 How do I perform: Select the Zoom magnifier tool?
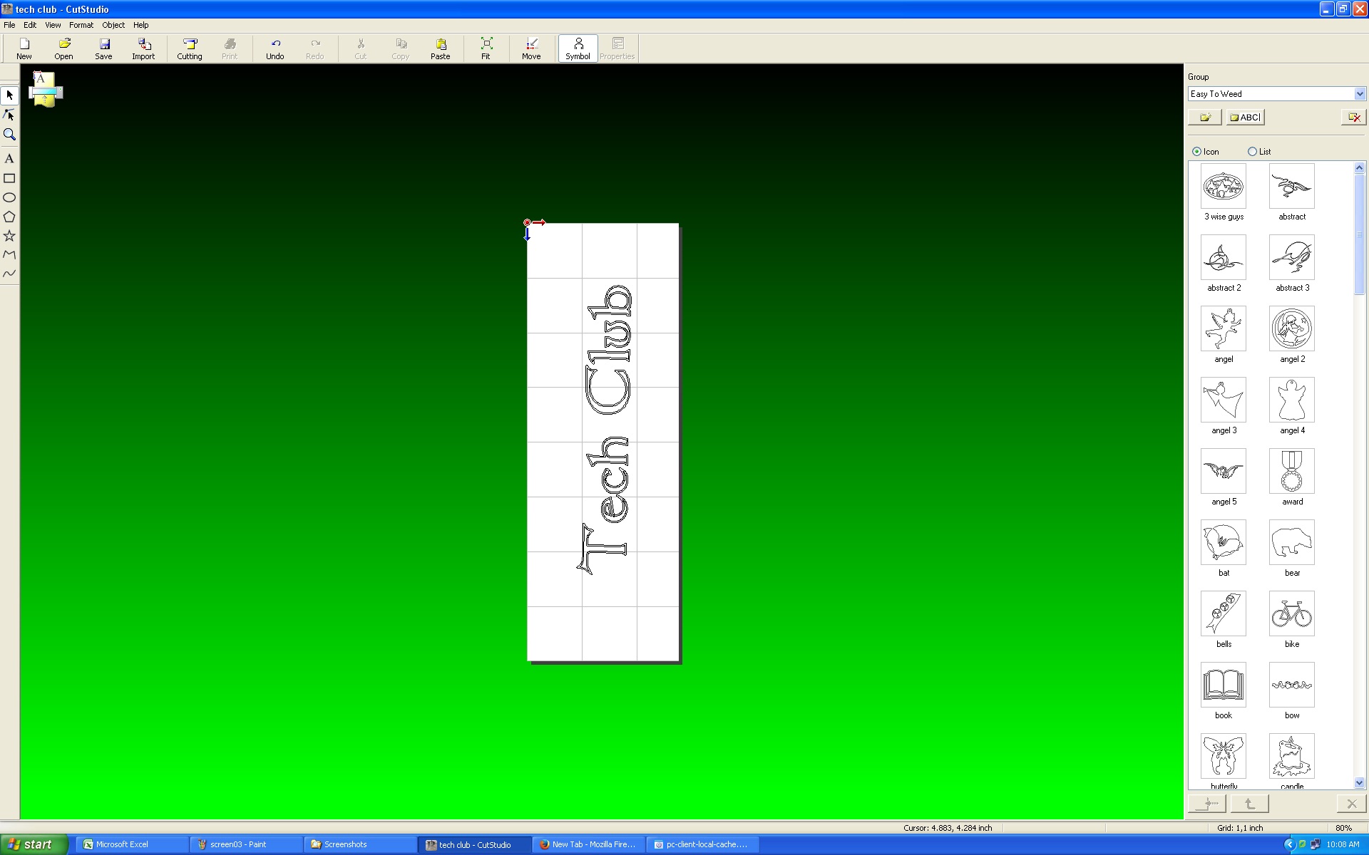9,135
